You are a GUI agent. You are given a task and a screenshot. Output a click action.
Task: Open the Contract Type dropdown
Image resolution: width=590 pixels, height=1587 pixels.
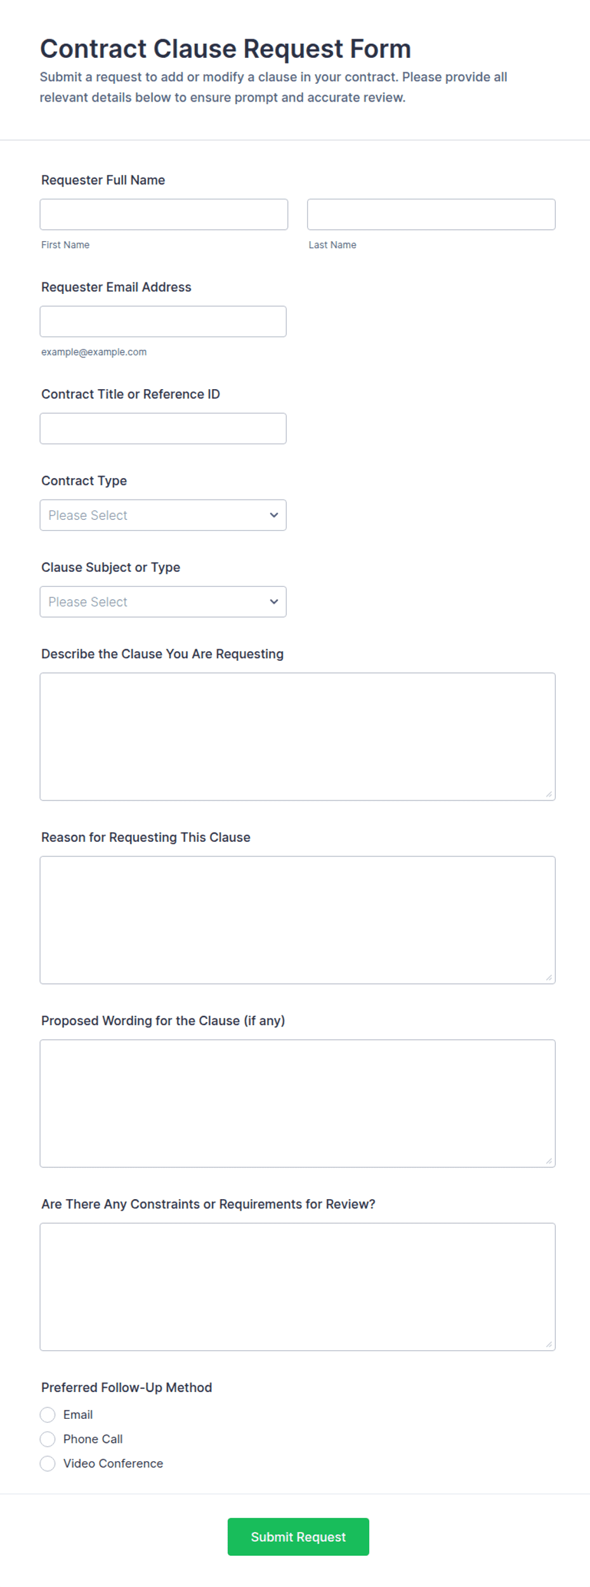tap(163, 515)
